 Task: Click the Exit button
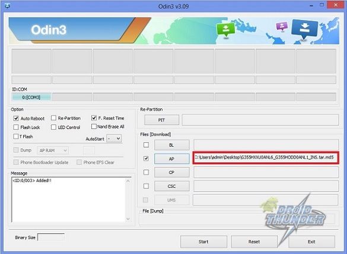pyautogui.click(x=311, y=242)
